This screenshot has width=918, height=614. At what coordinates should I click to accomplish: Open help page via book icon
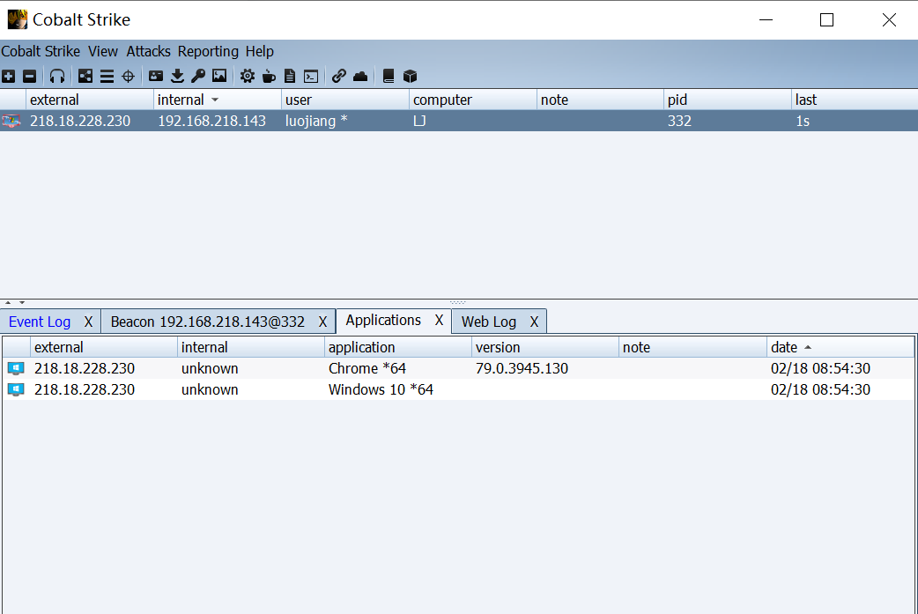pyautogui.click(x=389, y=76)
